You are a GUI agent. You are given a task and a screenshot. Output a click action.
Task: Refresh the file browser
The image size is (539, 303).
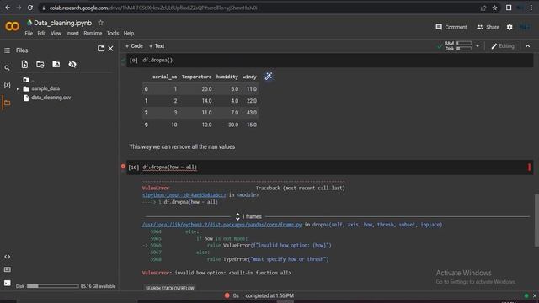tap(40, 64)
